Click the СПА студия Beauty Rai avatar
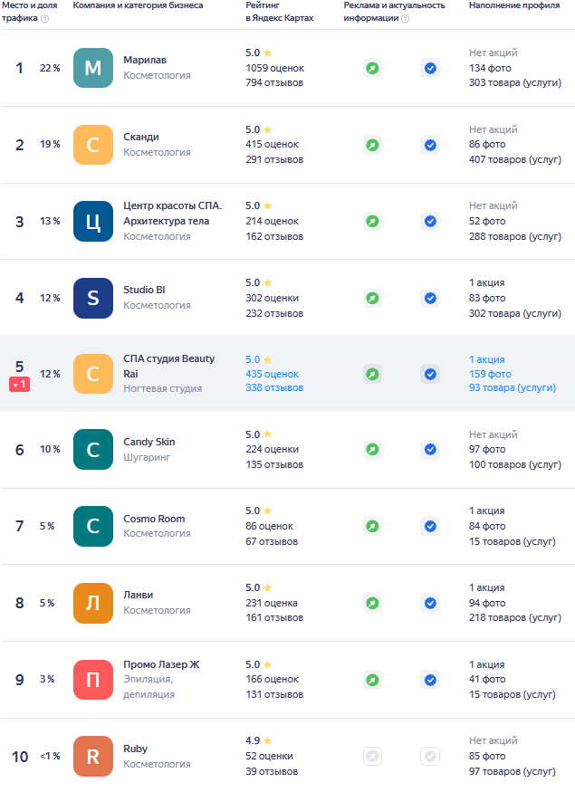 (93, 374)
